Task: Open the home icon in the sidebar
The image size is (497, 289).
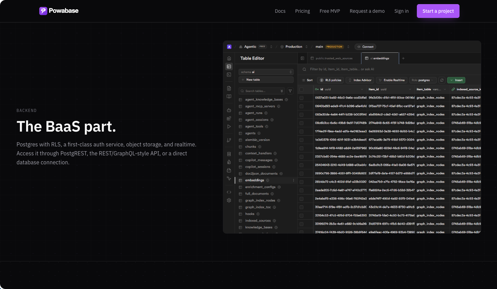Action: coord(229,58)
